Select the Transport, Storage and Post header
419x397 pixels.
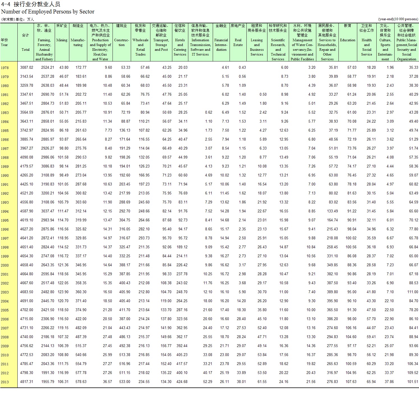[x=161, y=42]
